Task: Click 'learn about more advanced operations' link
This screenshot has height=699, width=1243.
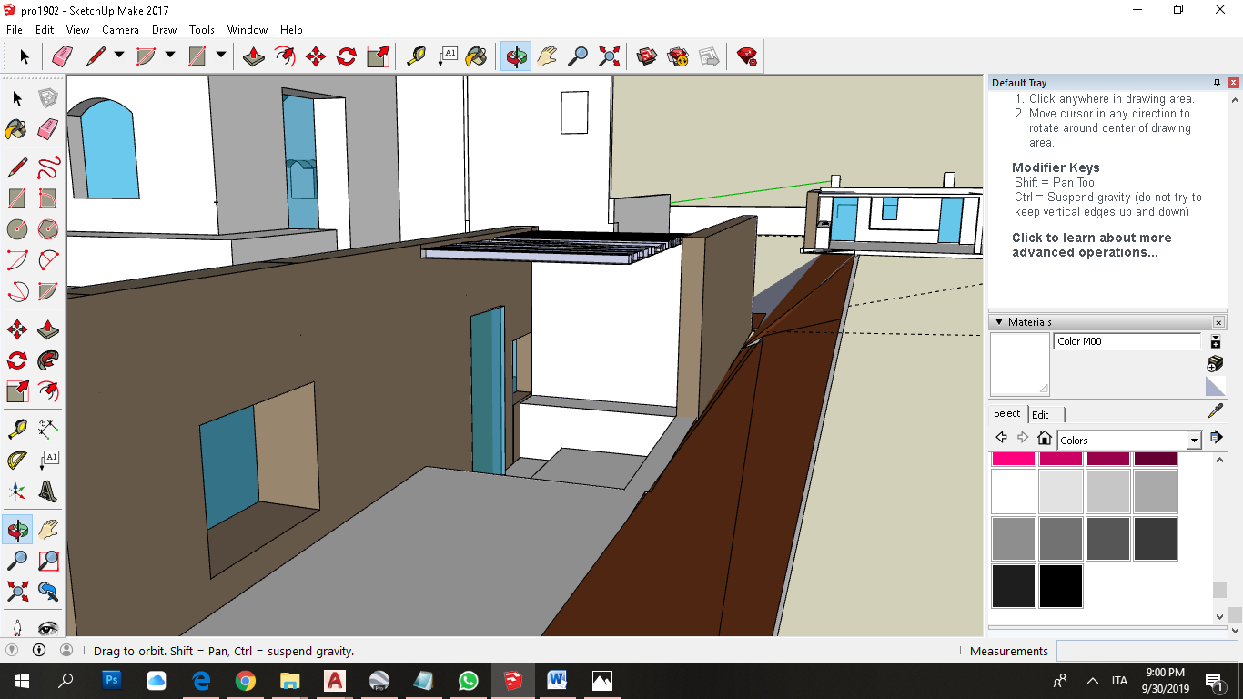Action: tap(1091, 245)
